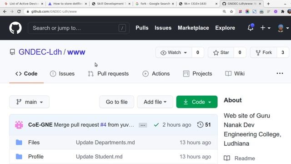Click Pulls in top navigation
Screen dimensions: 291x164
[142, 28]
